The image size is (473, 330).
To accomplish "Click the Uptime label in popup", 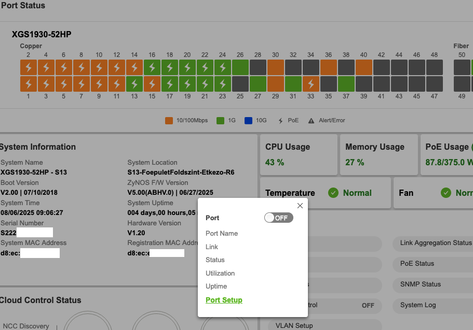I will 217,286.
